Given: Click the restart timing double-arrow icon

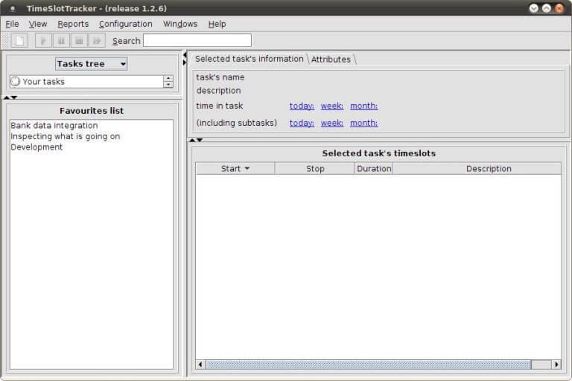Looking at the screenshot, I should [x=97, y=40].
